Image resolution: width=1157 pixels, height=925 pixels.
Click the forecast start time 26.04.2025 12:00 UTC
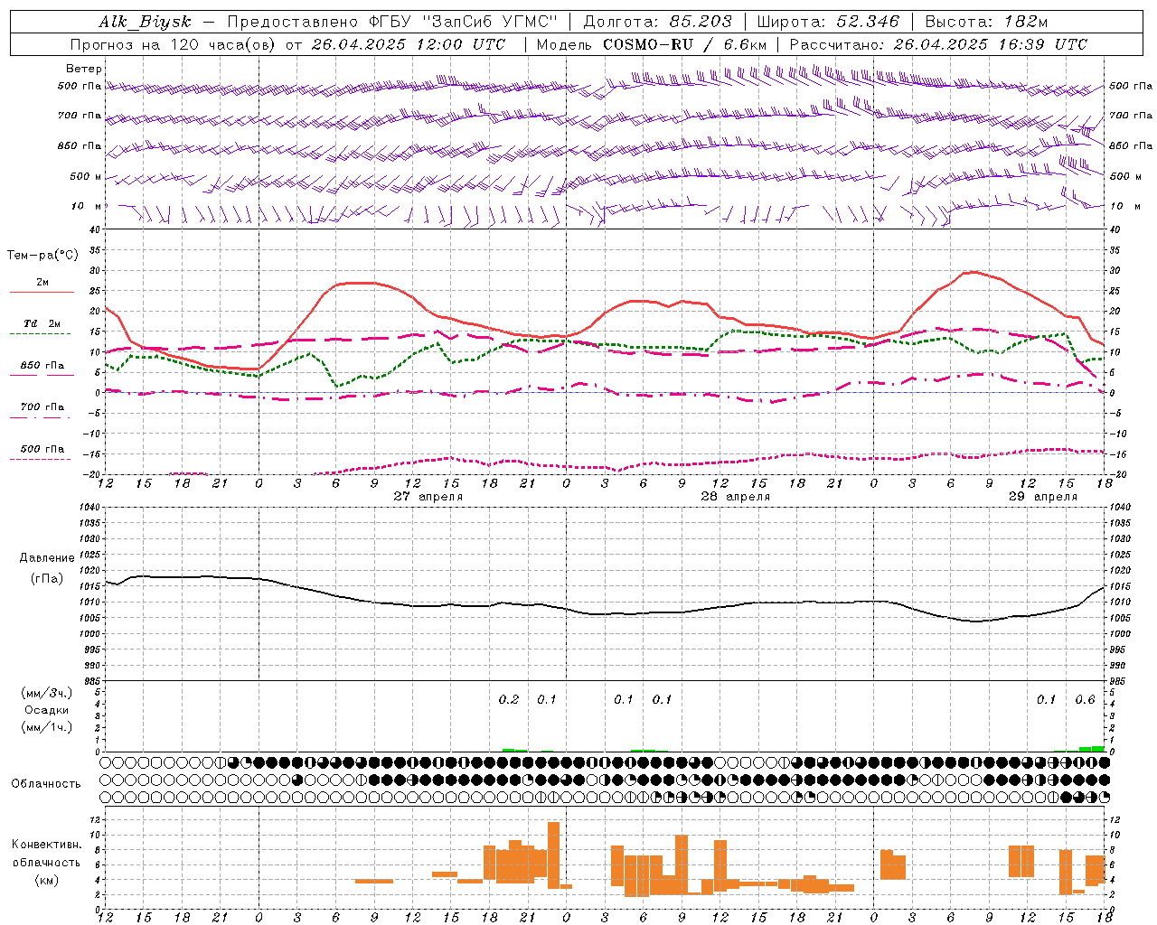pyautogui.click(x=408, y=44)
